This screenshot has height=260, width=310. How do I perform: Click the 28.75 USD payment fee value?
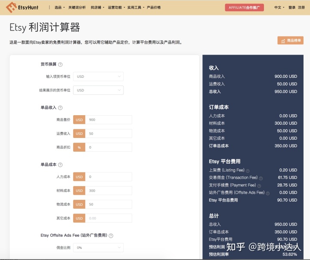(287, 185)
